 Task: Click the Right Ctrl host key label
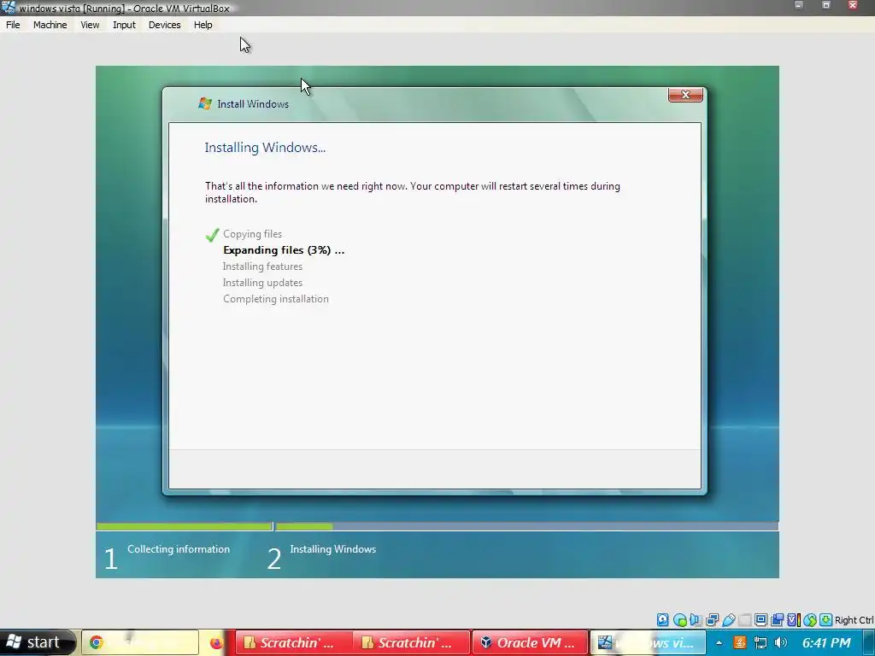click(x=854, y=620)
